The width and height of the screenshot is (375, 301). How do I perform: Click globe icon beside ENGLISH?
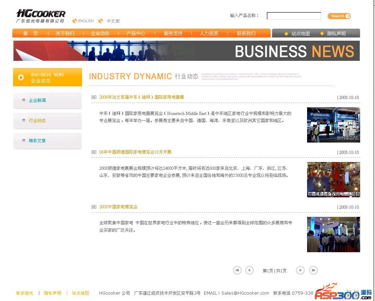75,21
